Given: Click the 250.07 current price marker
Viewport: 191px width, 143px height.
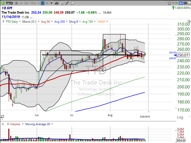Looking at the screenshot, I should (183, 55).
